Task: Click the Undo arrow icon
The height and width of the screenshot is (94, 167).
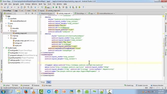Action: [x=11, y=7]
